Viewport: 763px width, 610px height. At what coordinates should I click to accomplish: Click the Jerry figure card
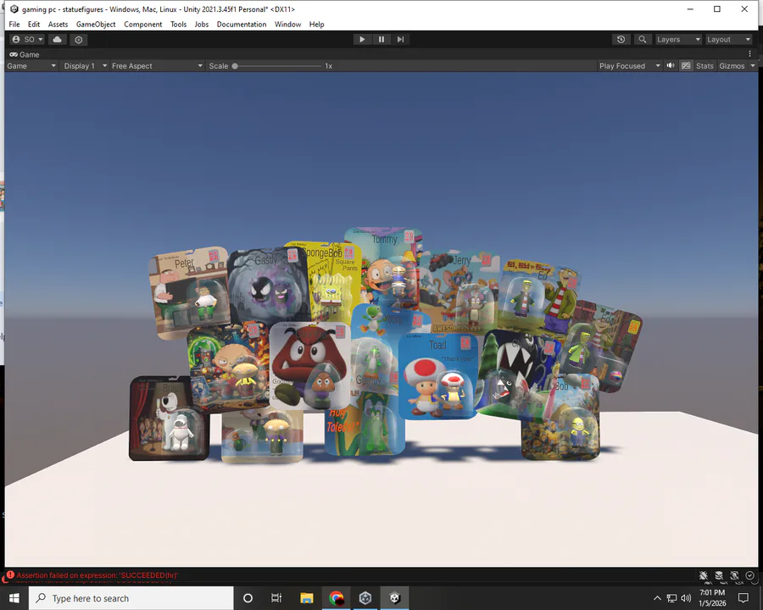coord(458,291)
